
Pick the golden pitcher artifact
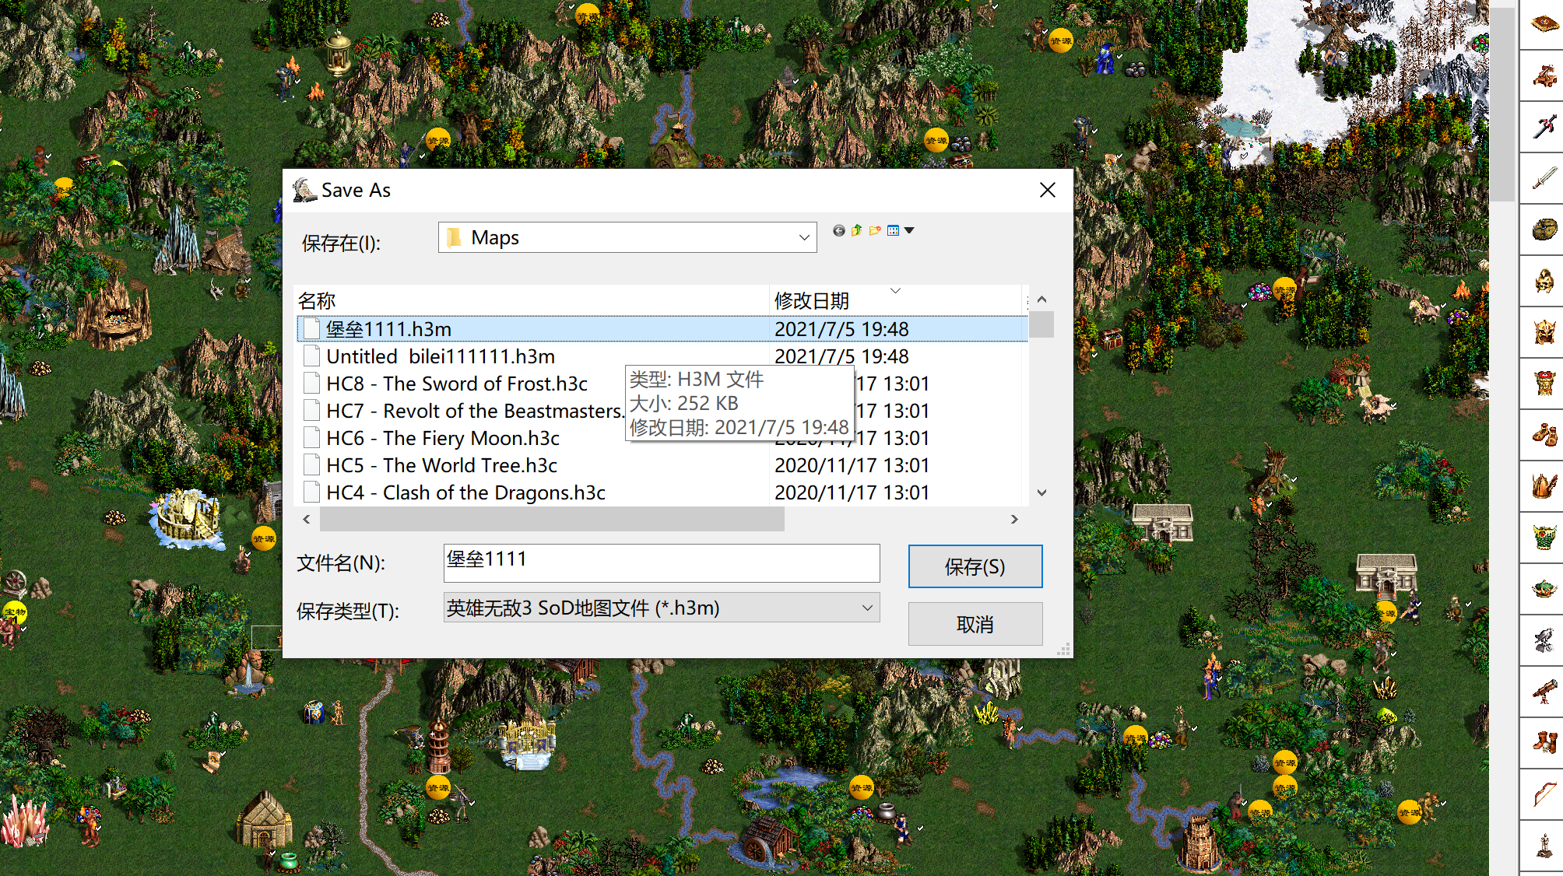[1545, 486]
